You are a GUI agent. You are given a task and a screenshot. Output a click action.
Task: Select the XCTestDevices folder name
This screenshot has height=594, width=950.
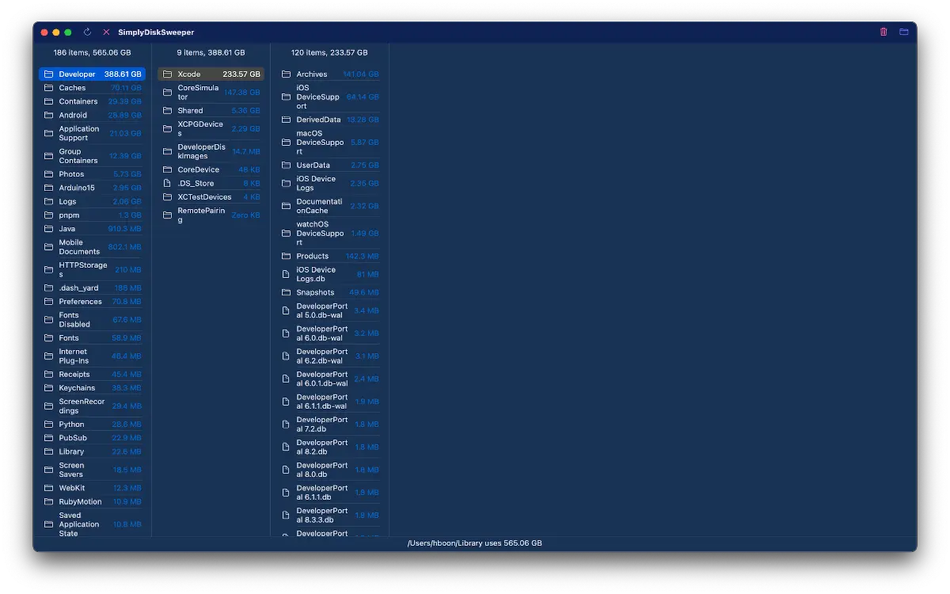pyautogui.click(x=205, y=197)
